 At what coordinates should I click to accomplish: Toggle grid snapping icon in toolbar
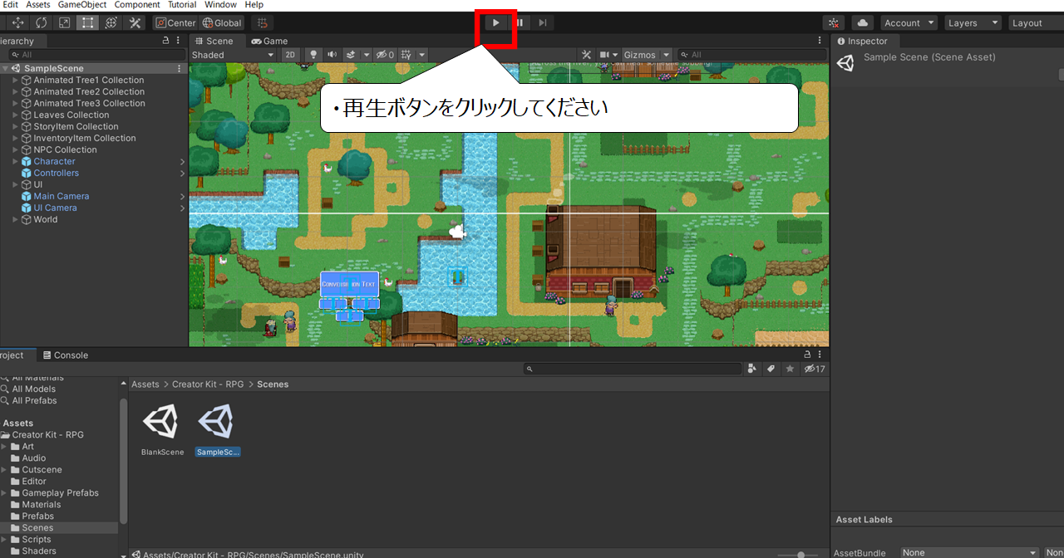[262, 22]
